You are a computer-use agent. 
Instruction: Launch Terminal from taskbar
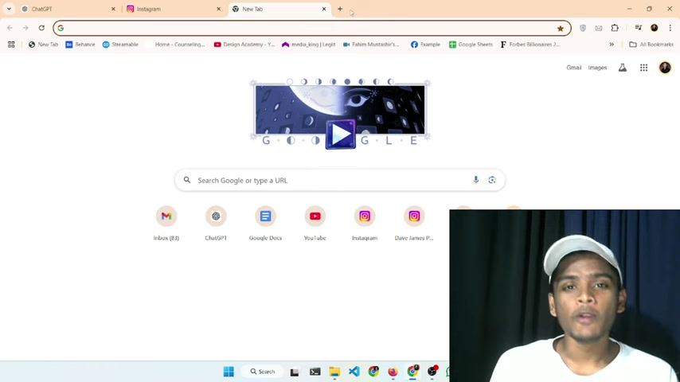[x=315, y=372]
